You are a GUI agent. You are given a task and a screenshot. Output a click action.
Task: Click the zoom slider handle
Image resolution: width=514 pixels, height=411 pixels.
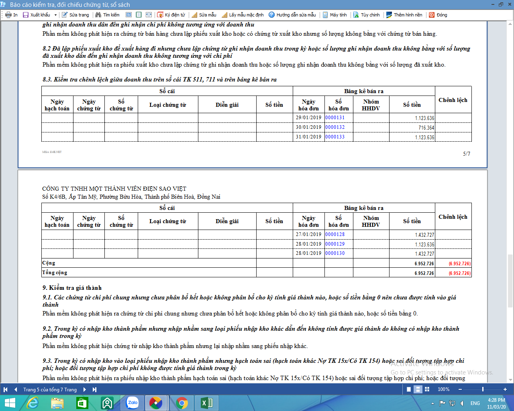[x=483, y=389]
